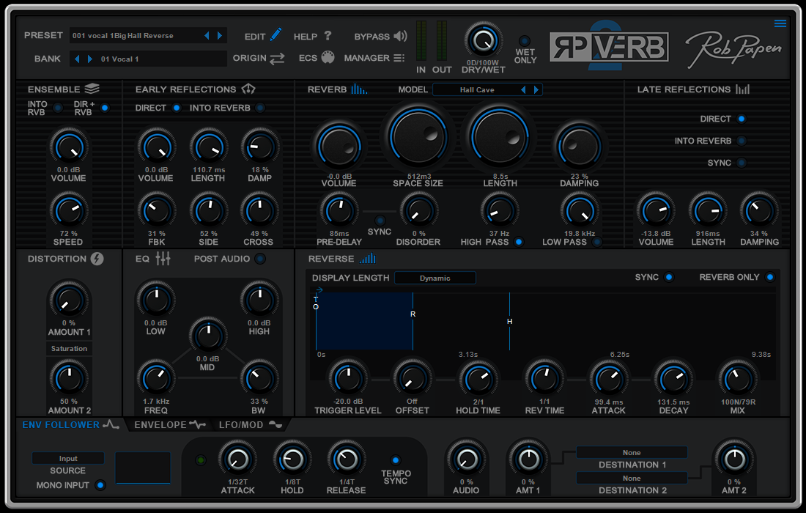Click the Reverb bars icon
The image size is (806, 513).
359,89
